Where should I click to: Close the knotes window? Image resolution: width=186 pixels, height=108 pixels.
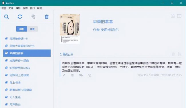click(x=181, y=3)
